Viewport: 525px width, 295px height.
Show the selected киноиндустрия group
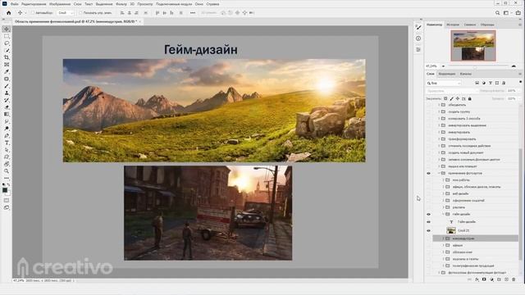tap(428, 238)
